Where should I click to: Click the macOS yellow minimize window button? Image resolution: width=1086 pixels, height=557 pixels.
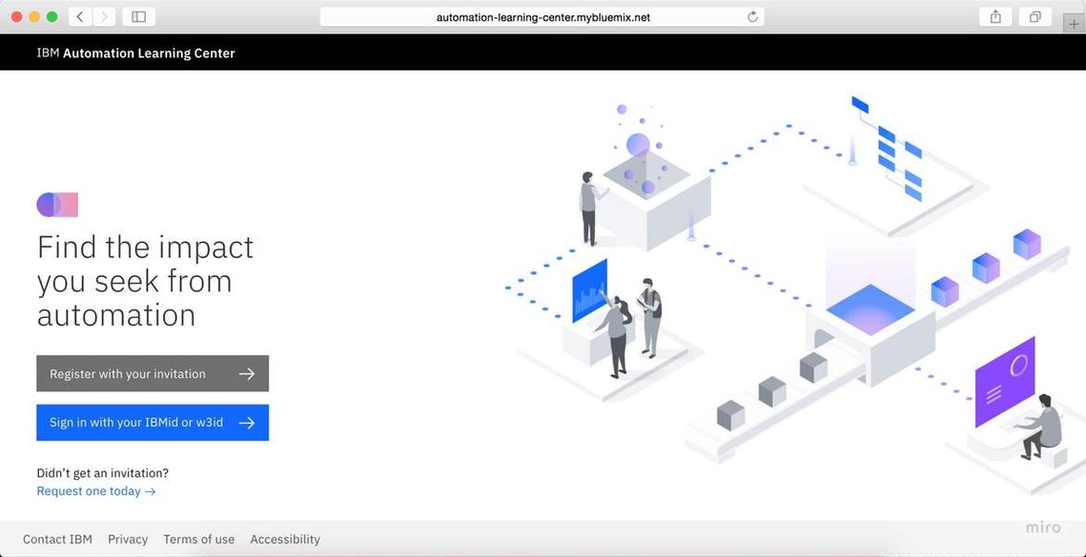[x=34, y=16]
